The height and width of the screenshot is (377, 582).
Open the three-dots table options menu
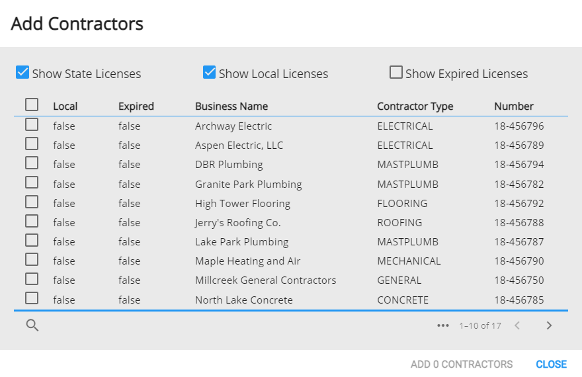[x=443, y=326]
